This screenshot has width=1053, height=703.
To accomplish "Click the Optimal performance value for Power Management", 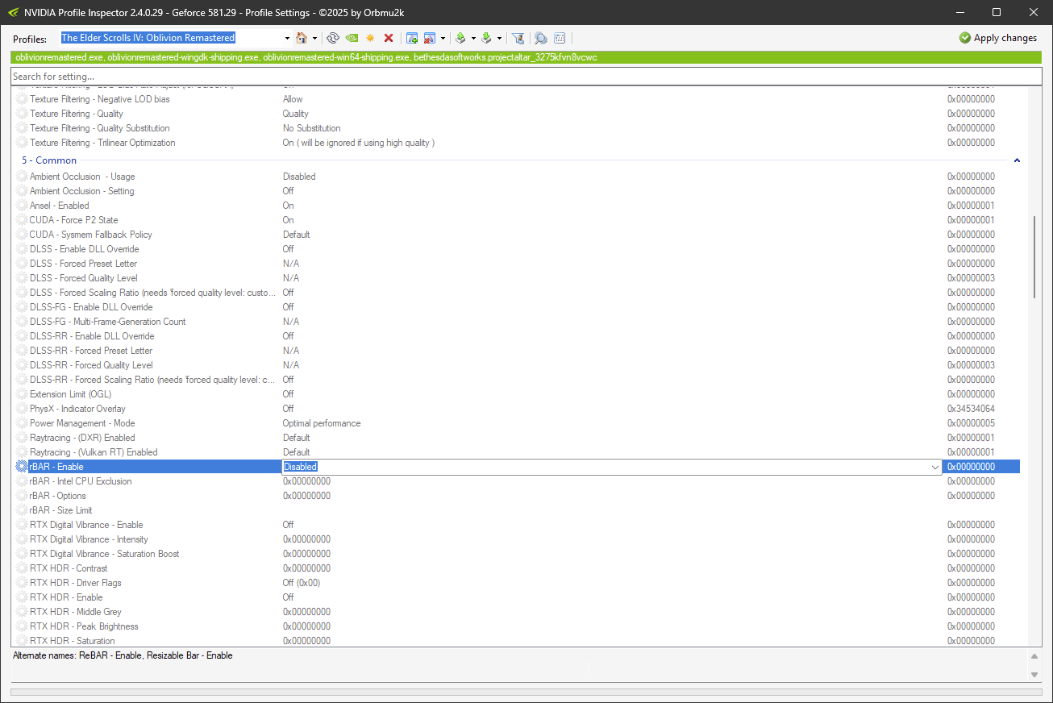I will (x=322, y=423).
